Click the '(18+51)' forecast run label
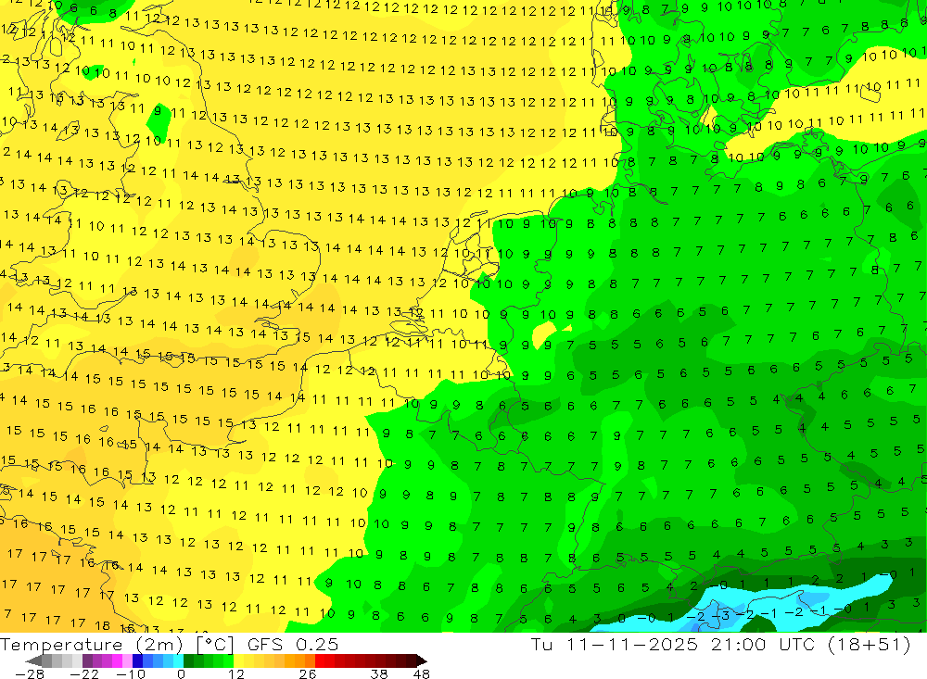927x679 pixels. pos(869,644)
